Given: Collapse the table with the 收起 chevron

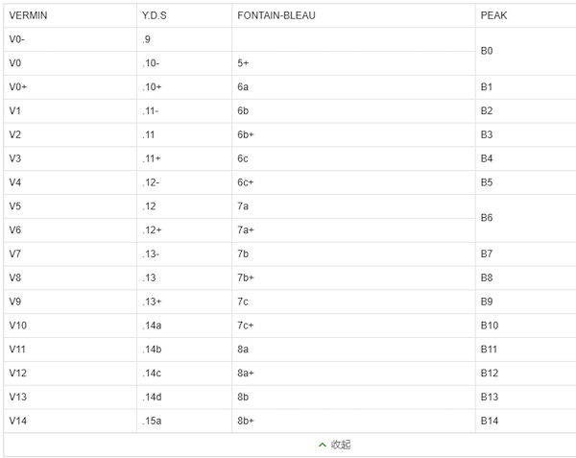Looking at the screenshot, I should coord(323,445).
